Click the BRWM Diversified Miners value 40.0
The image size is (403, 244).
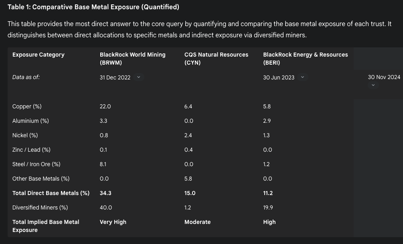[x=105, y=207]
